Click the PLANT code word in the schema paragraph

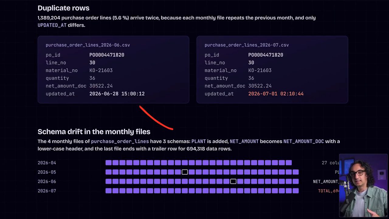click(199, 141)
